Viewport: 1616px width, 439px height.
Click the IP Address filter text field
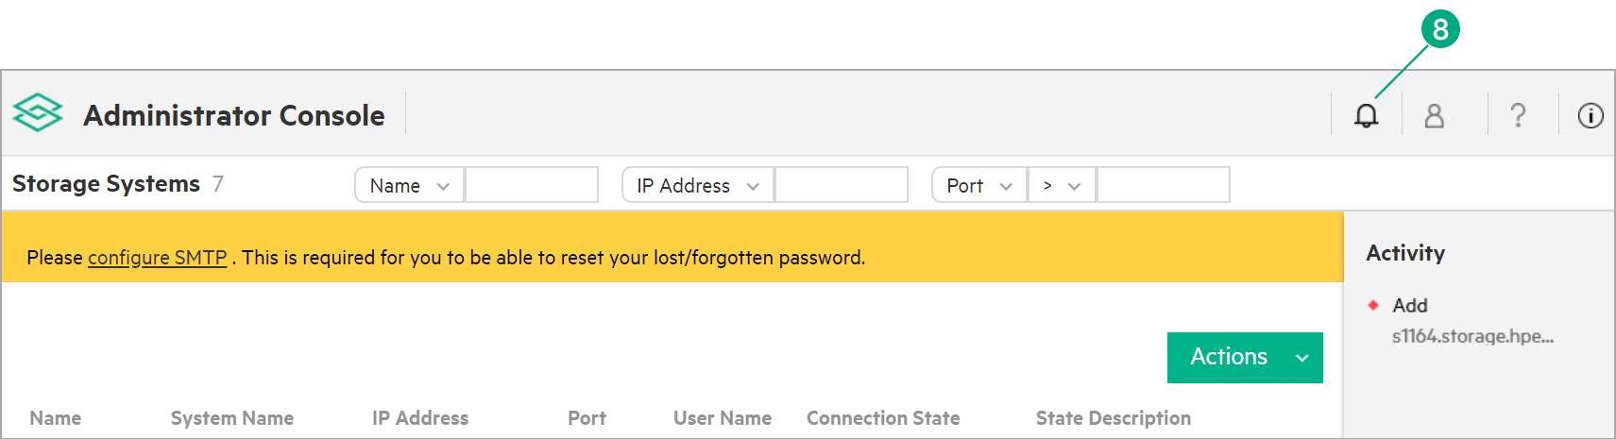coord(841,185)
